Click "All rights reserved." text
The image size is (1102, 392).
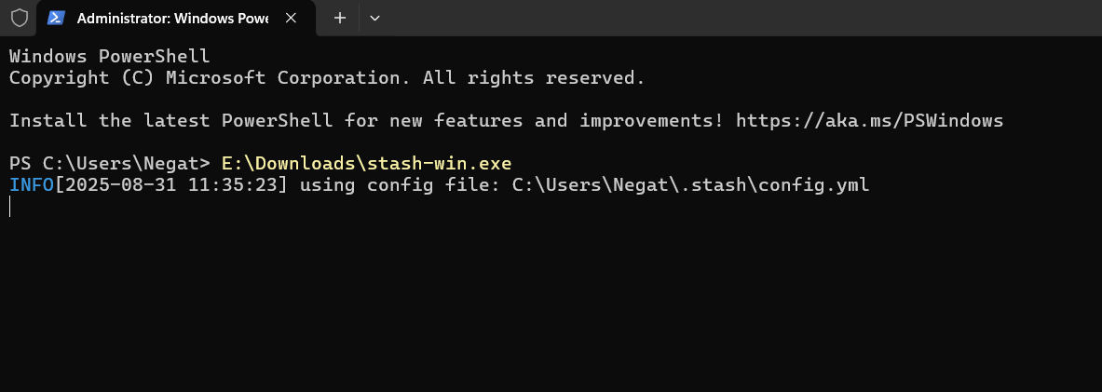coord(534,78)
